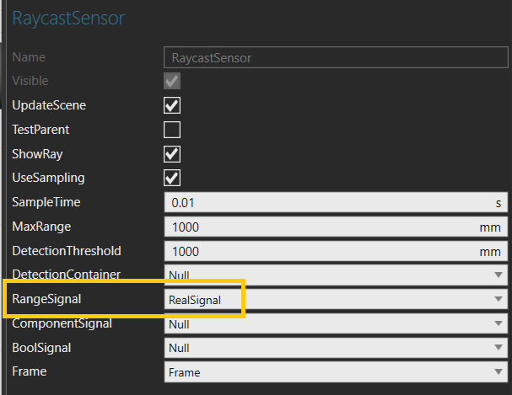512x395 pixels.
Task: Click the TestParent property label
Action: click(x=40, y=131)
